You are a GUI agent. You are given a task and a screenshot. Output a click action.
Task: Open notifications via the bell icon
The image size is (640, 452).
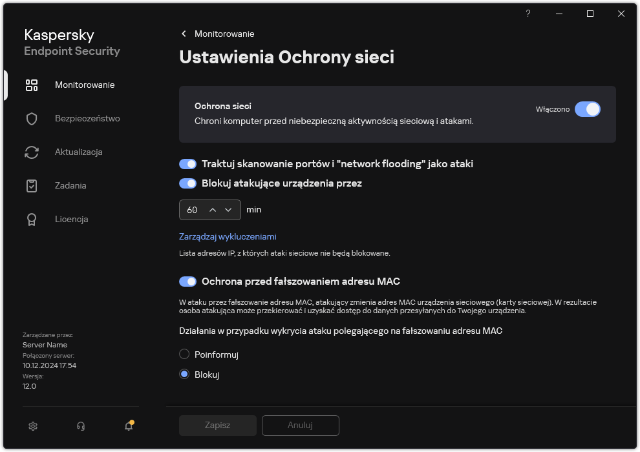(x=128, y=427)
